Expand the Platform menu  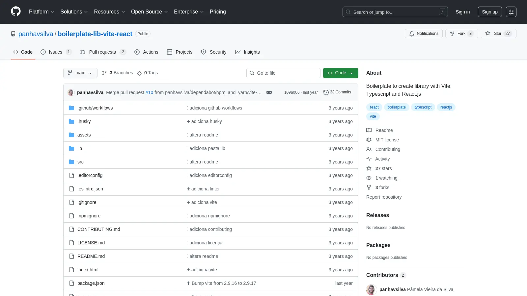[42, 12]
